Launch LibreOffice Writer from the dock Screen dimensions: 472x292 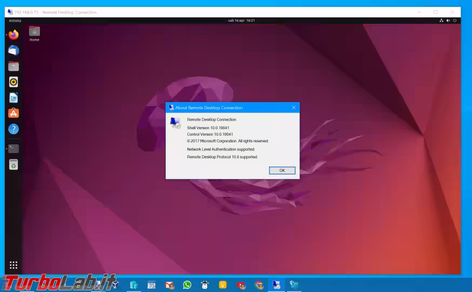[14, 98]
